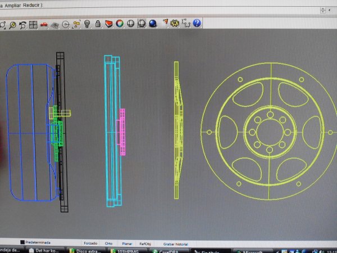Open named views with the red car icon
The width and height of the screenshot is (337, 253).
44,25
